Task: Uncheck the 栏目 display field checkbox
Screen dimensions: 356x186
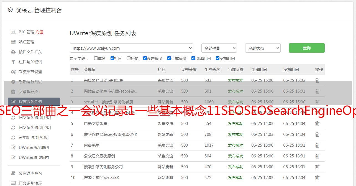Action: tap(112, 58)
